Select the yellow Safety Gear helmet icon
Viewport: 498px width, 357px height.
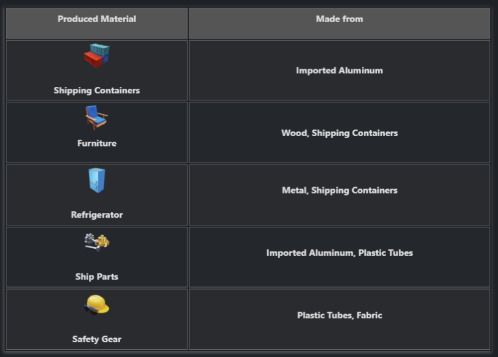(97, 304)
